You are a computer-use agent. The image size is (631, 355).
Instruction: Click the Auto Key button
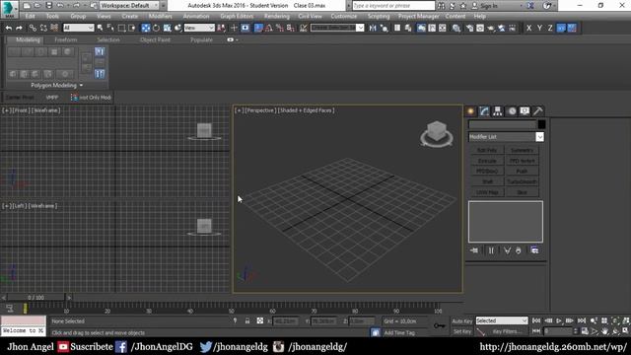click(462, 321)
